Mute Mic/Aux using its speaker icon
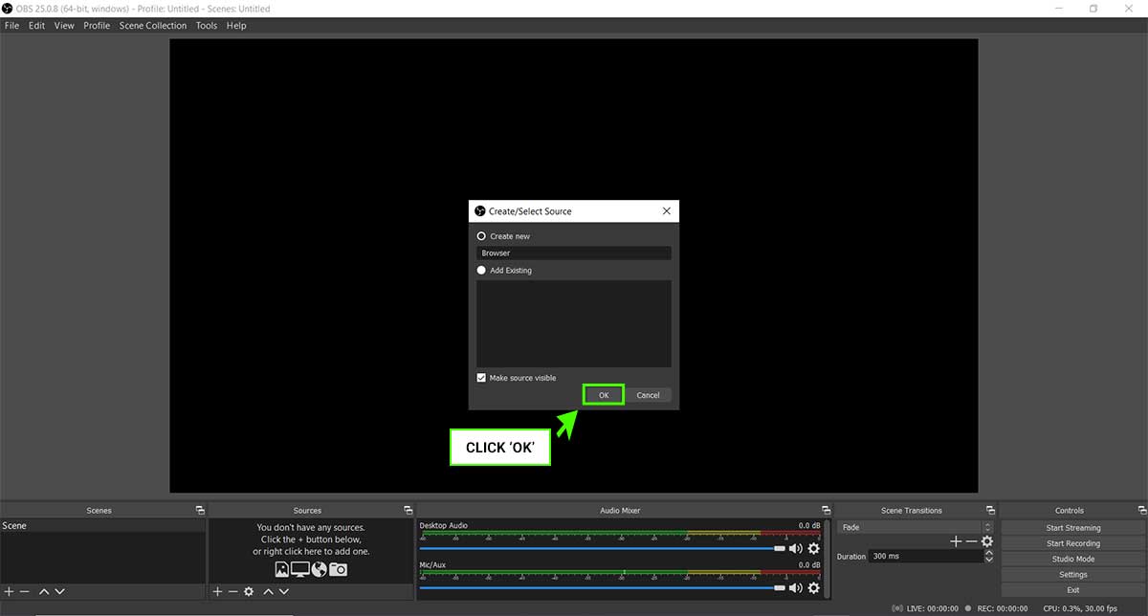 click(x=795, y=587)
